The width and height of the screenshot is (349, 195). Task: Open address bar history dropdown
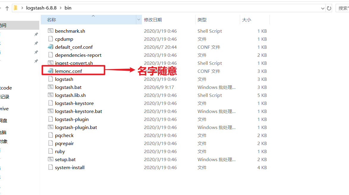323,8
